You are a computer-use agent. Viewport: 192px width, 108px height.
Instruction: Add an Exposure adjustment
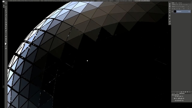coord(181,97)
